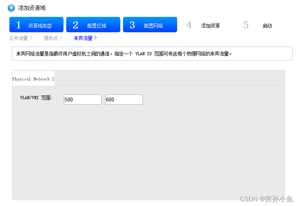Open the 公共流量 sub-step
This screenshot has height=206, width=299.
[x=21, y=38]
